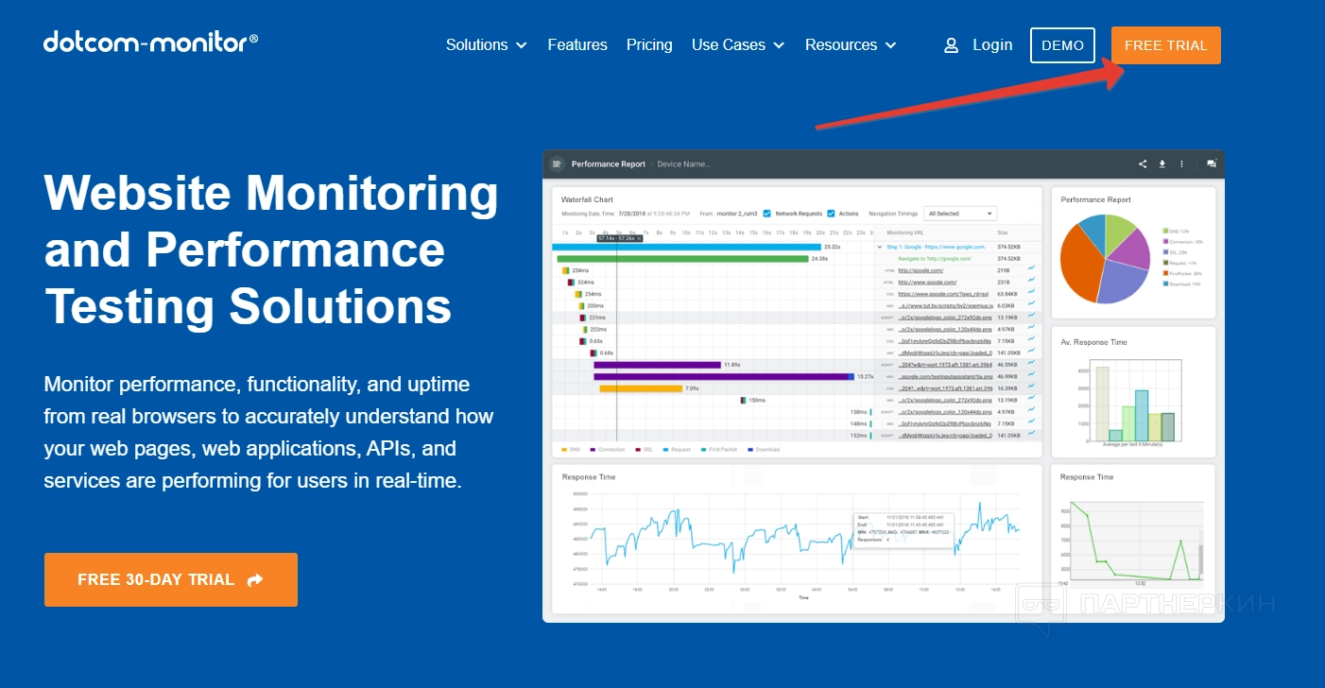
Task: Click the Size column header
Action: tap(1002, 232)
